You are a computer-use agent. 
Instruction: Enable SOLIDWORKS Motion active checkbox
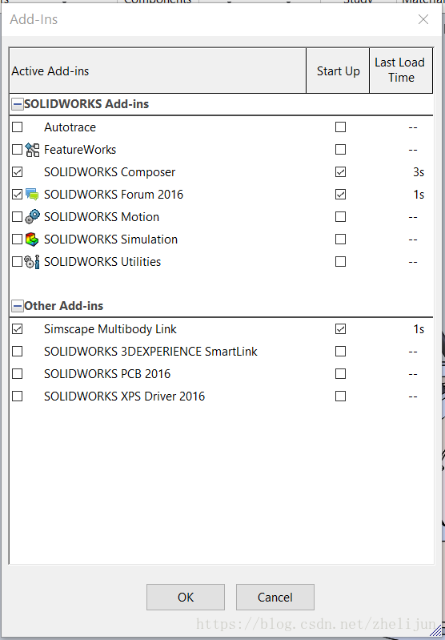pyautogui.click(x=17, y=217)
